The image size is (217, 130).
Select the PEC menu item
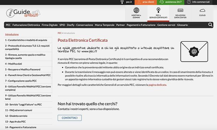[8, 25]
